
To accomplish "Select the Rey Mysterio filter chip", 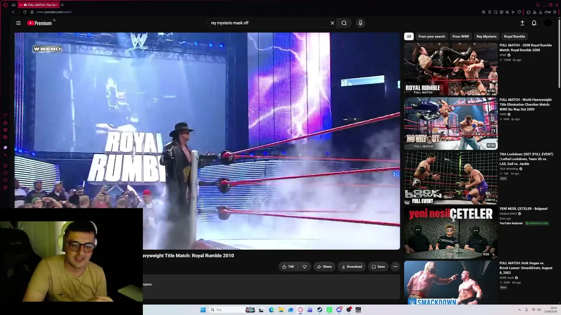I will (486, 37).
